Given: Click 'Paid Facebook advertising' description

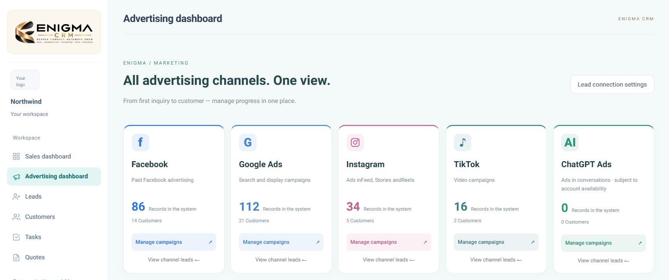Looking at the screenshot, I should click(163, 180).
